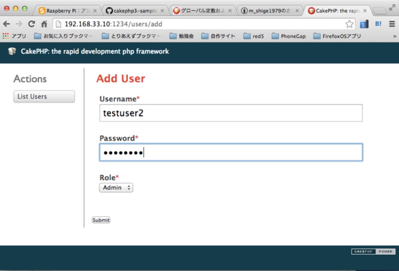The height and width of the screenshot is (271, 399).
Task: Open the red5 bookmarks folder
Action: pyautogui.click(x=254, y=36)
